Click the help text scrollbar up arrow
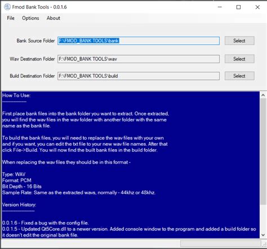 tap(263, 95)
